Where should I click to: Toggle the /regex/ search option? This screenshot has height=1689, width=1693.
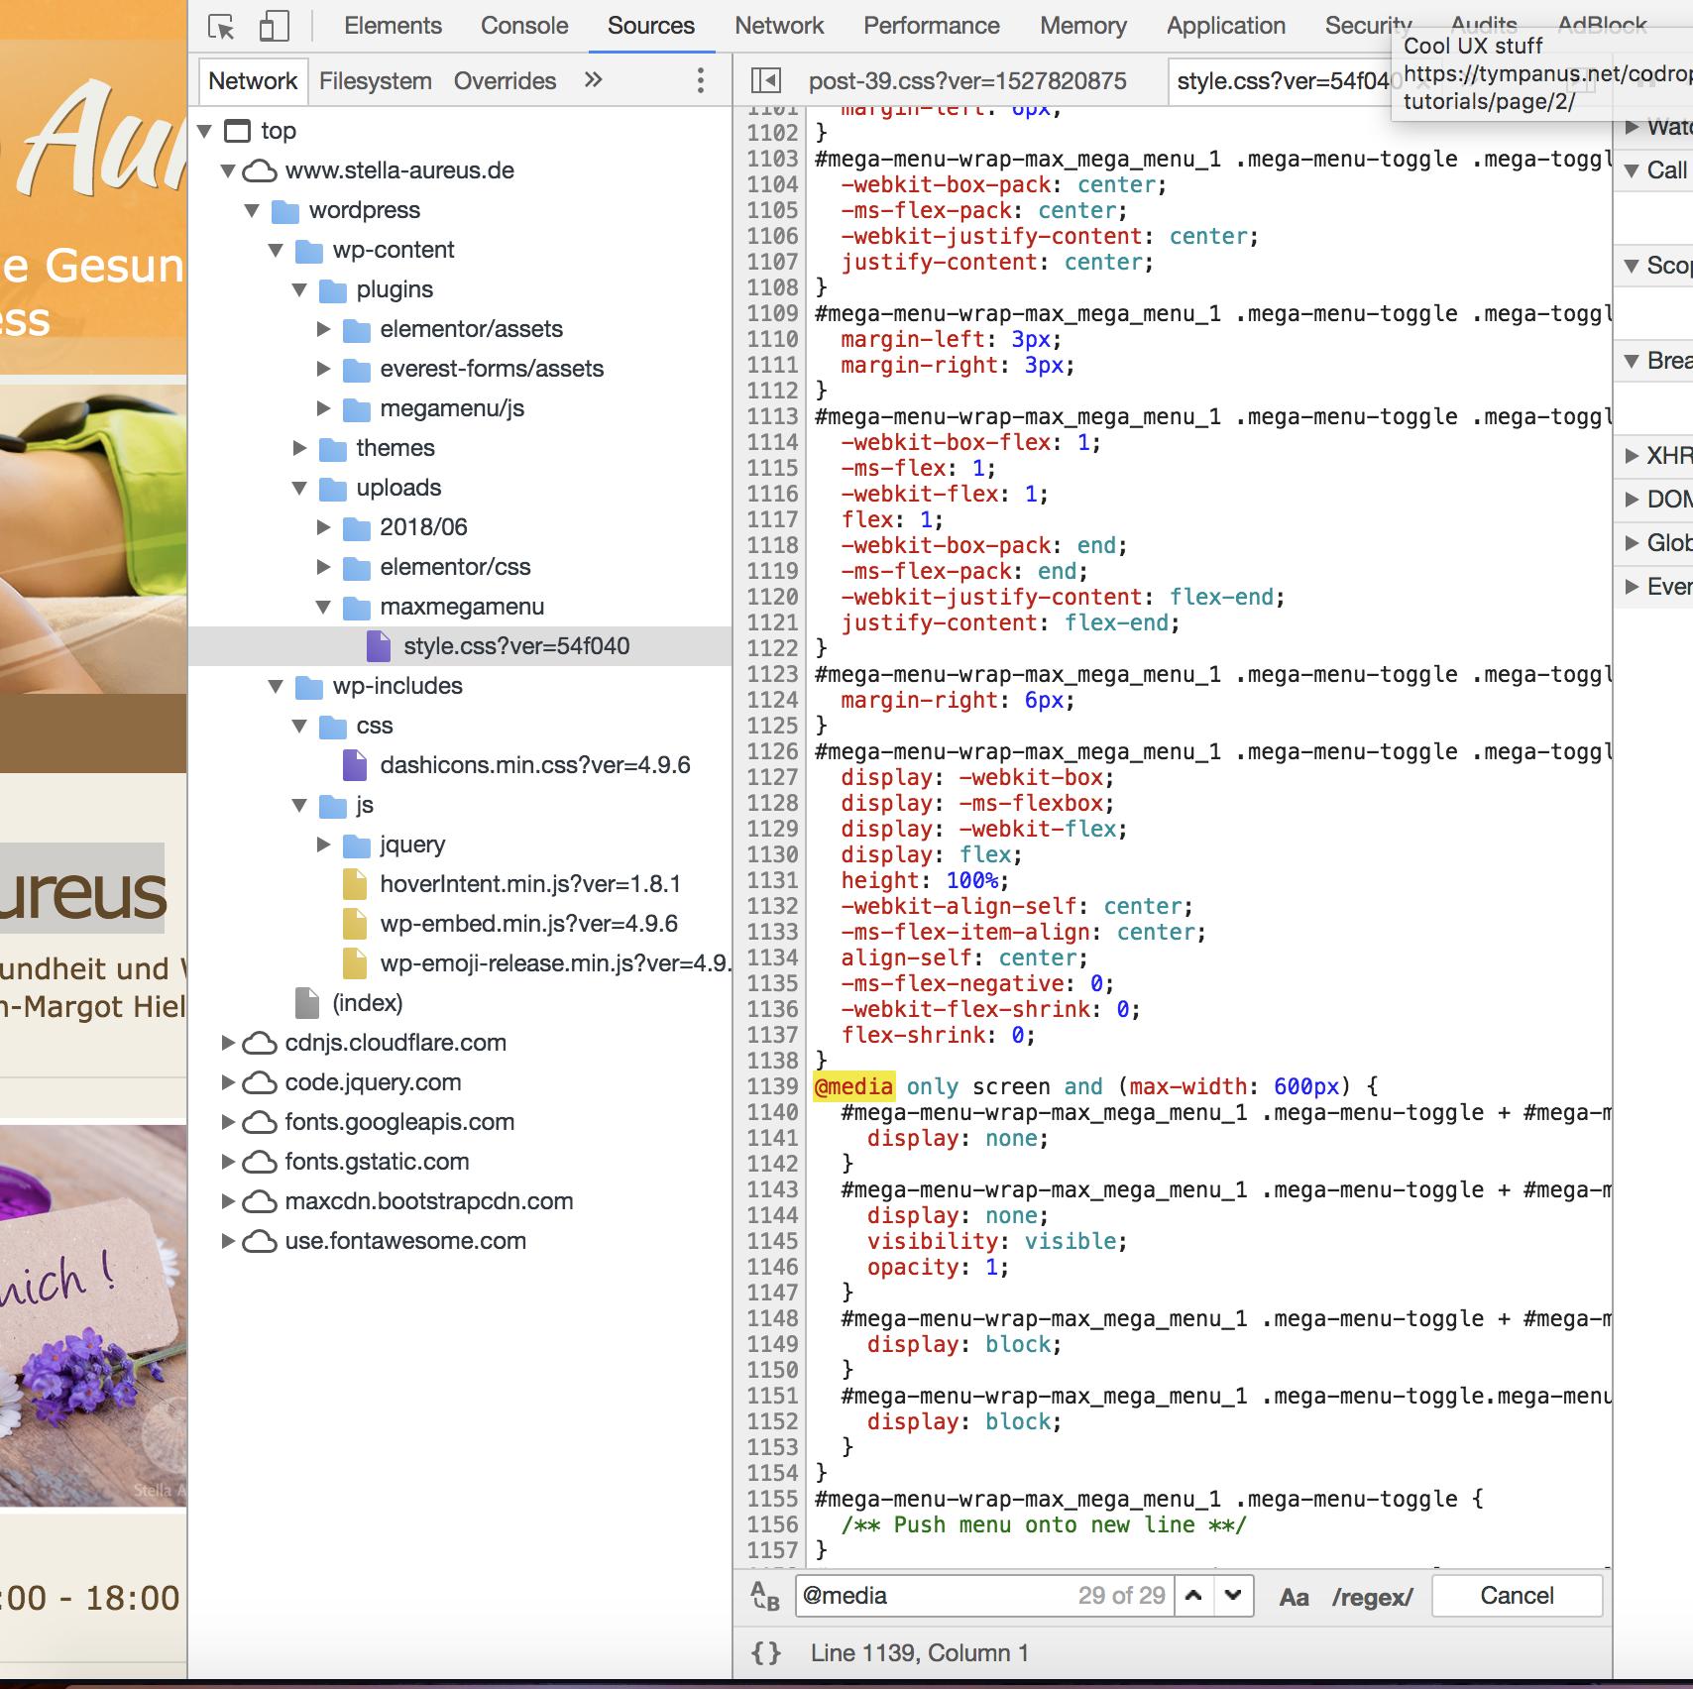click(1372, 1597)
